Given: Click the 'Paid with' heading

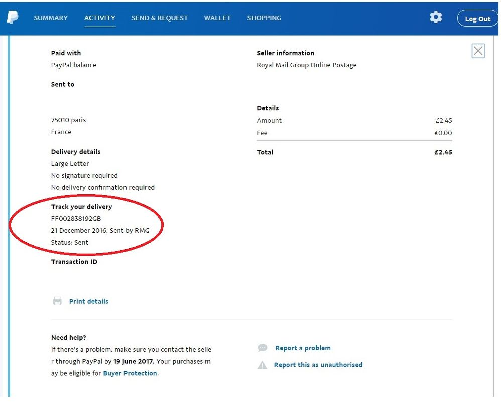Looking at the screenshot, I should (66, 53).
